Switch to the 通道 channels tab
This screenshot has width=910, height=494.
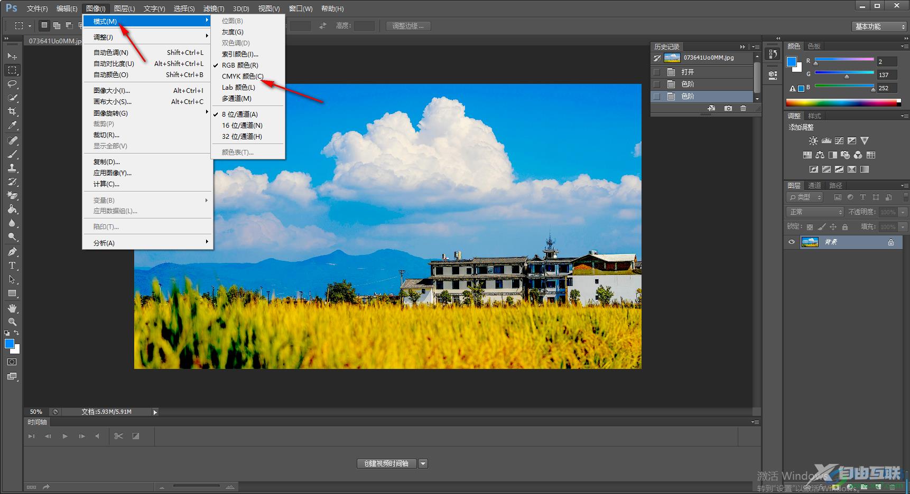814,186
